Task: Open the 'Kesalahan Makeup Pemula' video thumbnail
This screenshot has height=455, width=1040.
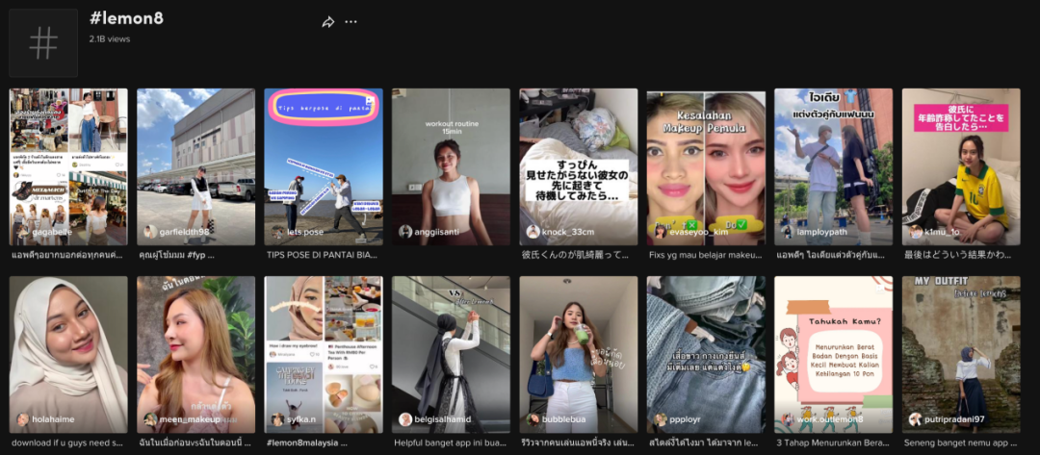Action: [x=706, y=166]
